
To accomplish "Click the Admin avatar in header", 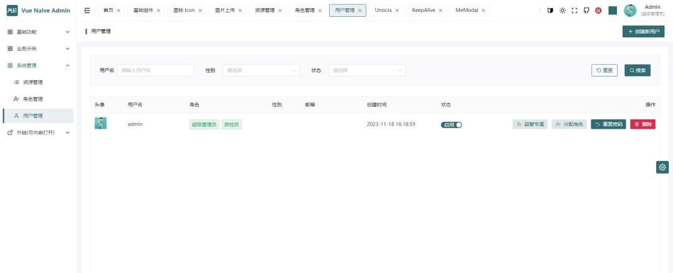I will [x=630, y=11].
